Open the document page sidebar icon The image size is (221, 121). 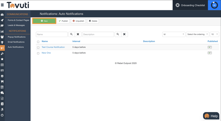2,98
